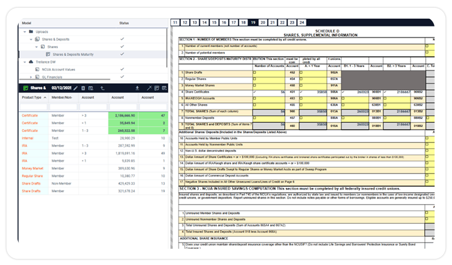Expand the GL Financials tree node

(31, 77)
